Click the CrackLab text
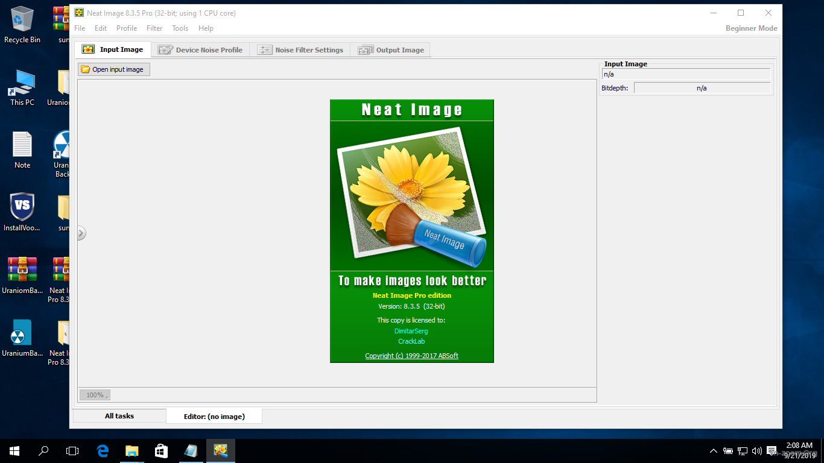Image resolution: width=824 pixels, height=463 pixels. (x=411, y=341)
